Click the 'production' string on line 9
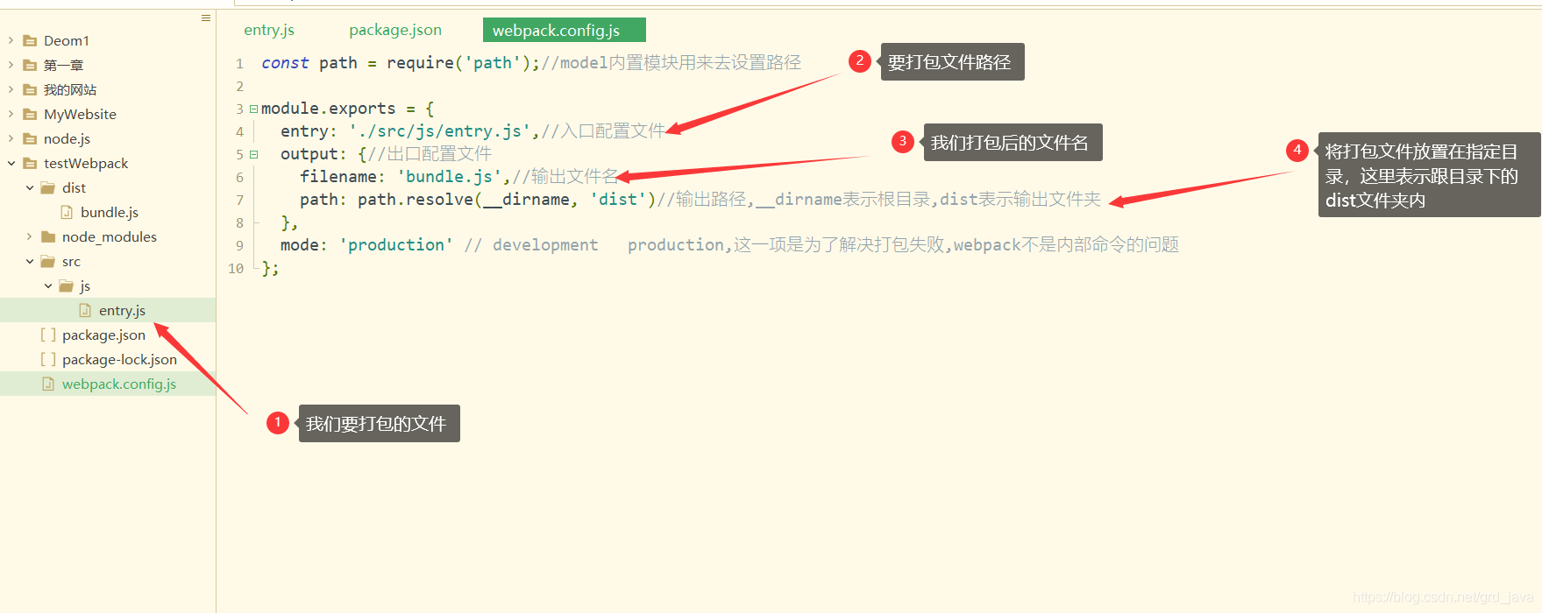The height and width of the screenshot is (613, 1542). (396, 245)
